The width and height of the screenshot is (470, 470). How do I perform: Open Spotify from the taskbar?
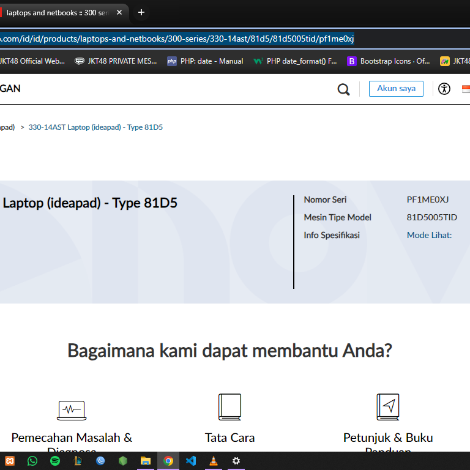coord(55,461)
